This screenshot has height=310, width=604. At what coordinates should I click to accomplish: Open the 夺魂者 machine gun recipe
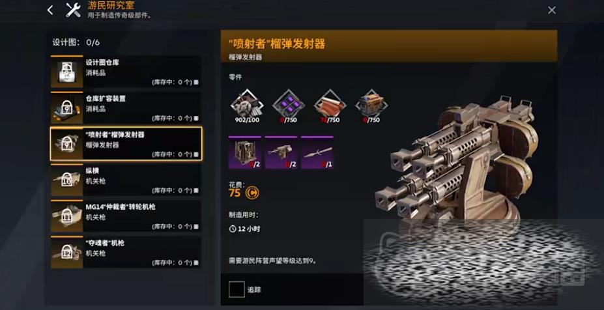(x=126, y=252)
